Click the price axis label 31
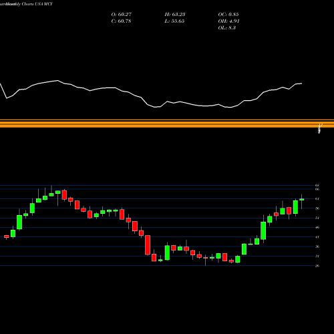The image size is (334, 334). coord(317,256)
